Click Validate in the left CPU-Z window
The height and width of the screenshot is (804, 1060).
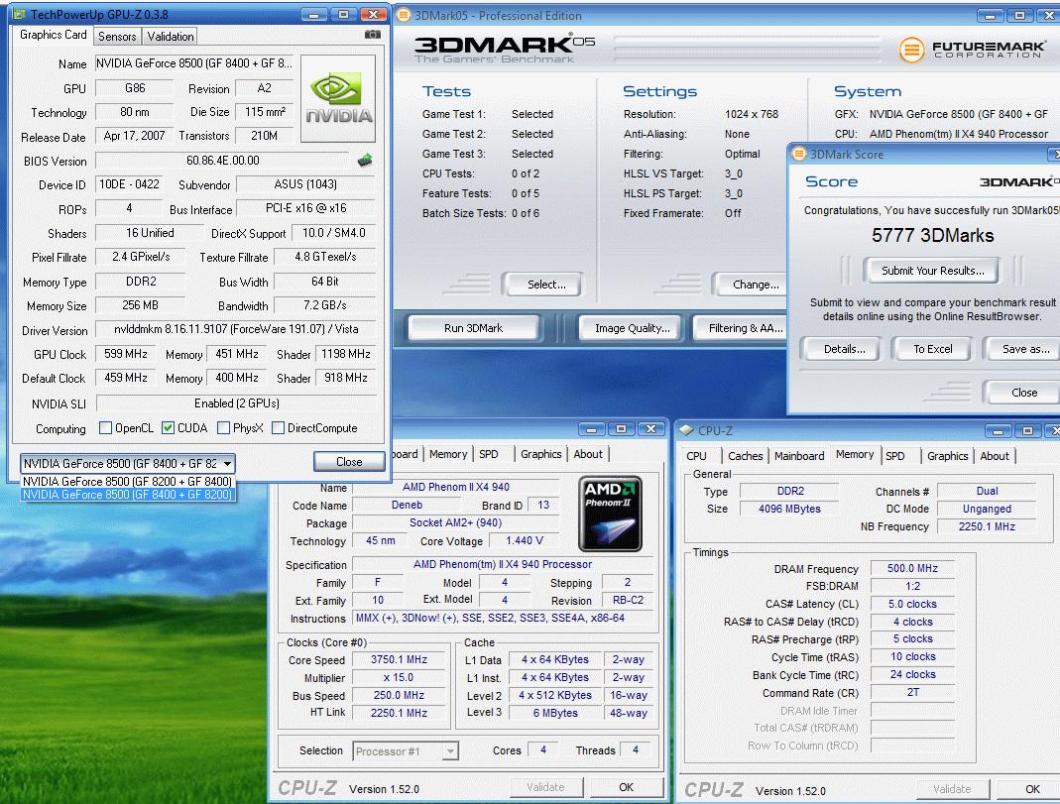545,787
